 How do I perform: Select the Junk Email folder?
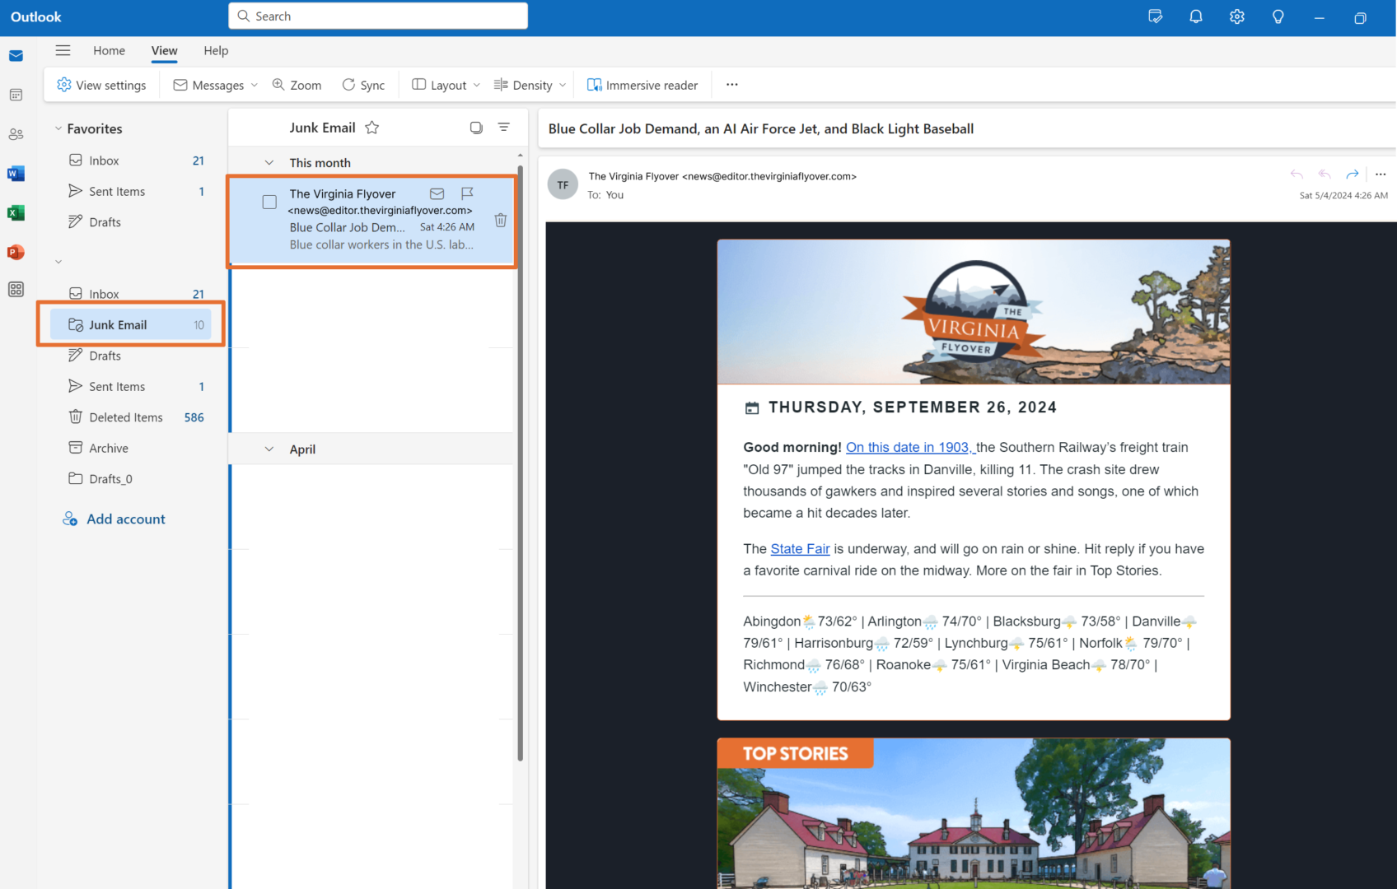click(x=131, y=325)
